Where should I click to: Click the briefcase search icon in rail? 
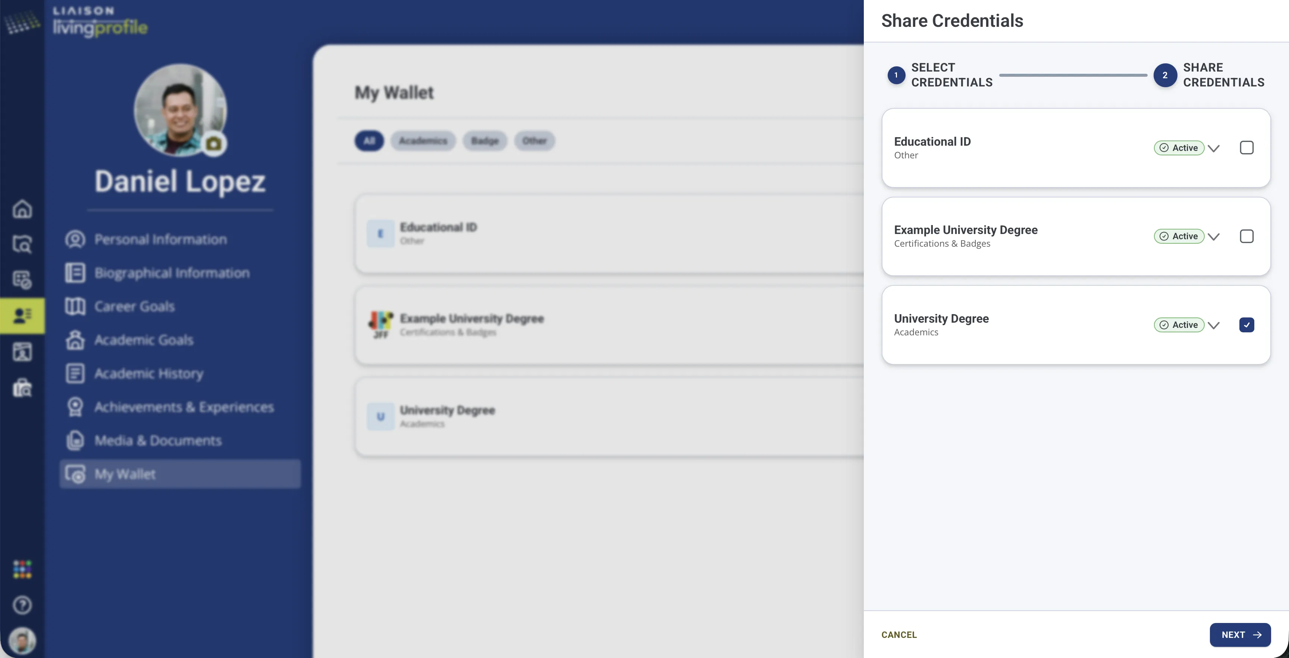22,387
